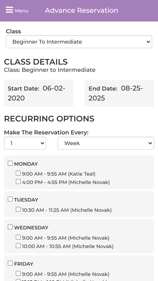The image size is (158, 281).
Task: Select Monday 4:00 PM Michelle Novak slot
Action: (x=18, y=182)
